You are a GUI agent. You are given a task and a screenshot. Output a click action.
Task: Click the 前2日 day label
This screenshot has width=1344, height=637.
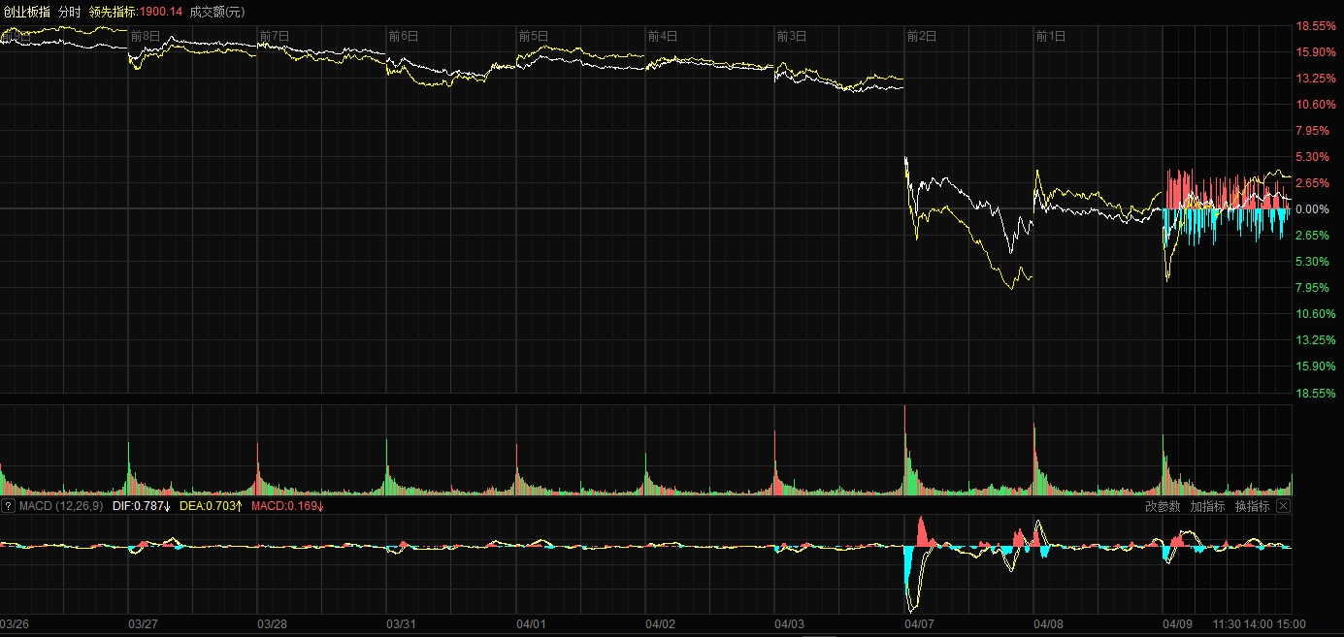[x=921, y=36]
